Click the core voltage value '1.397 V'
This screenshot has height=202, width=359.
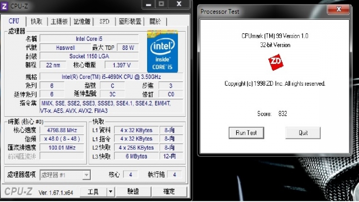pyautogui.click(x=122, y=65)
